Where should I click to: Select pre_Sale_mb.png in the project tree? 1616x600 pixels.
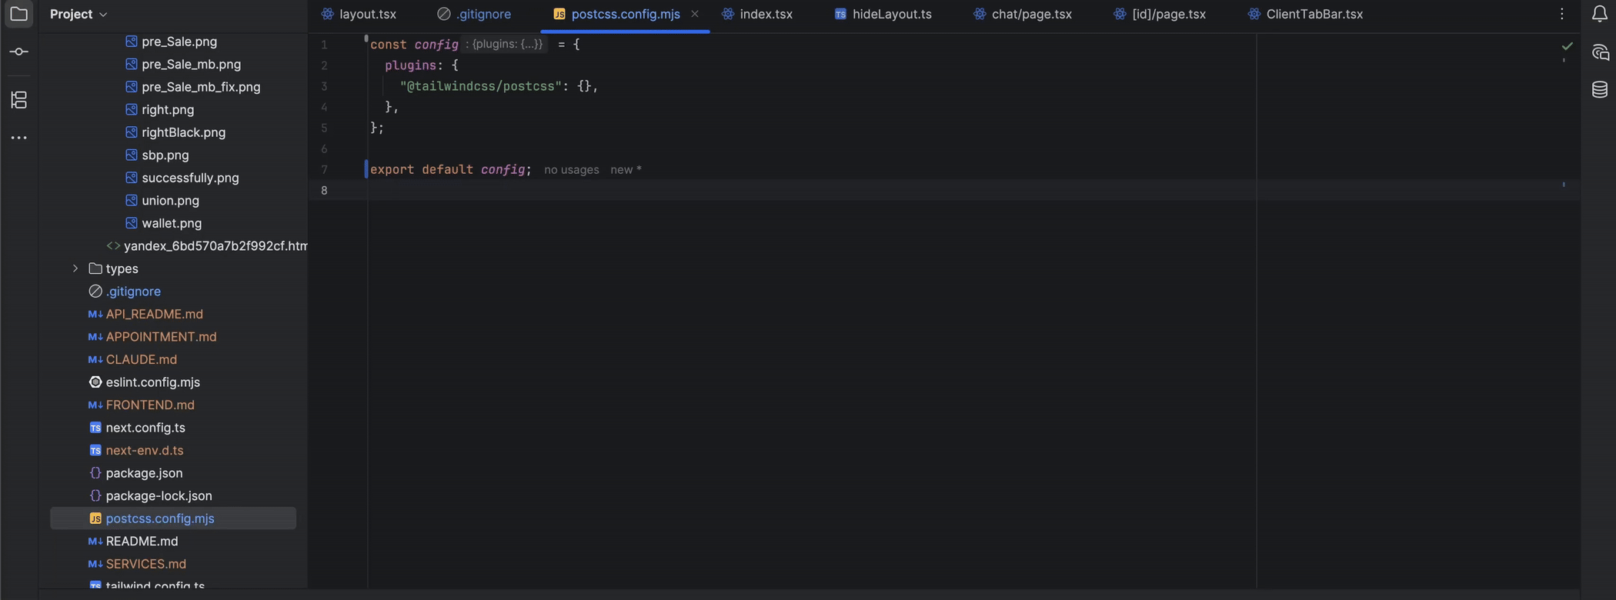191,65
